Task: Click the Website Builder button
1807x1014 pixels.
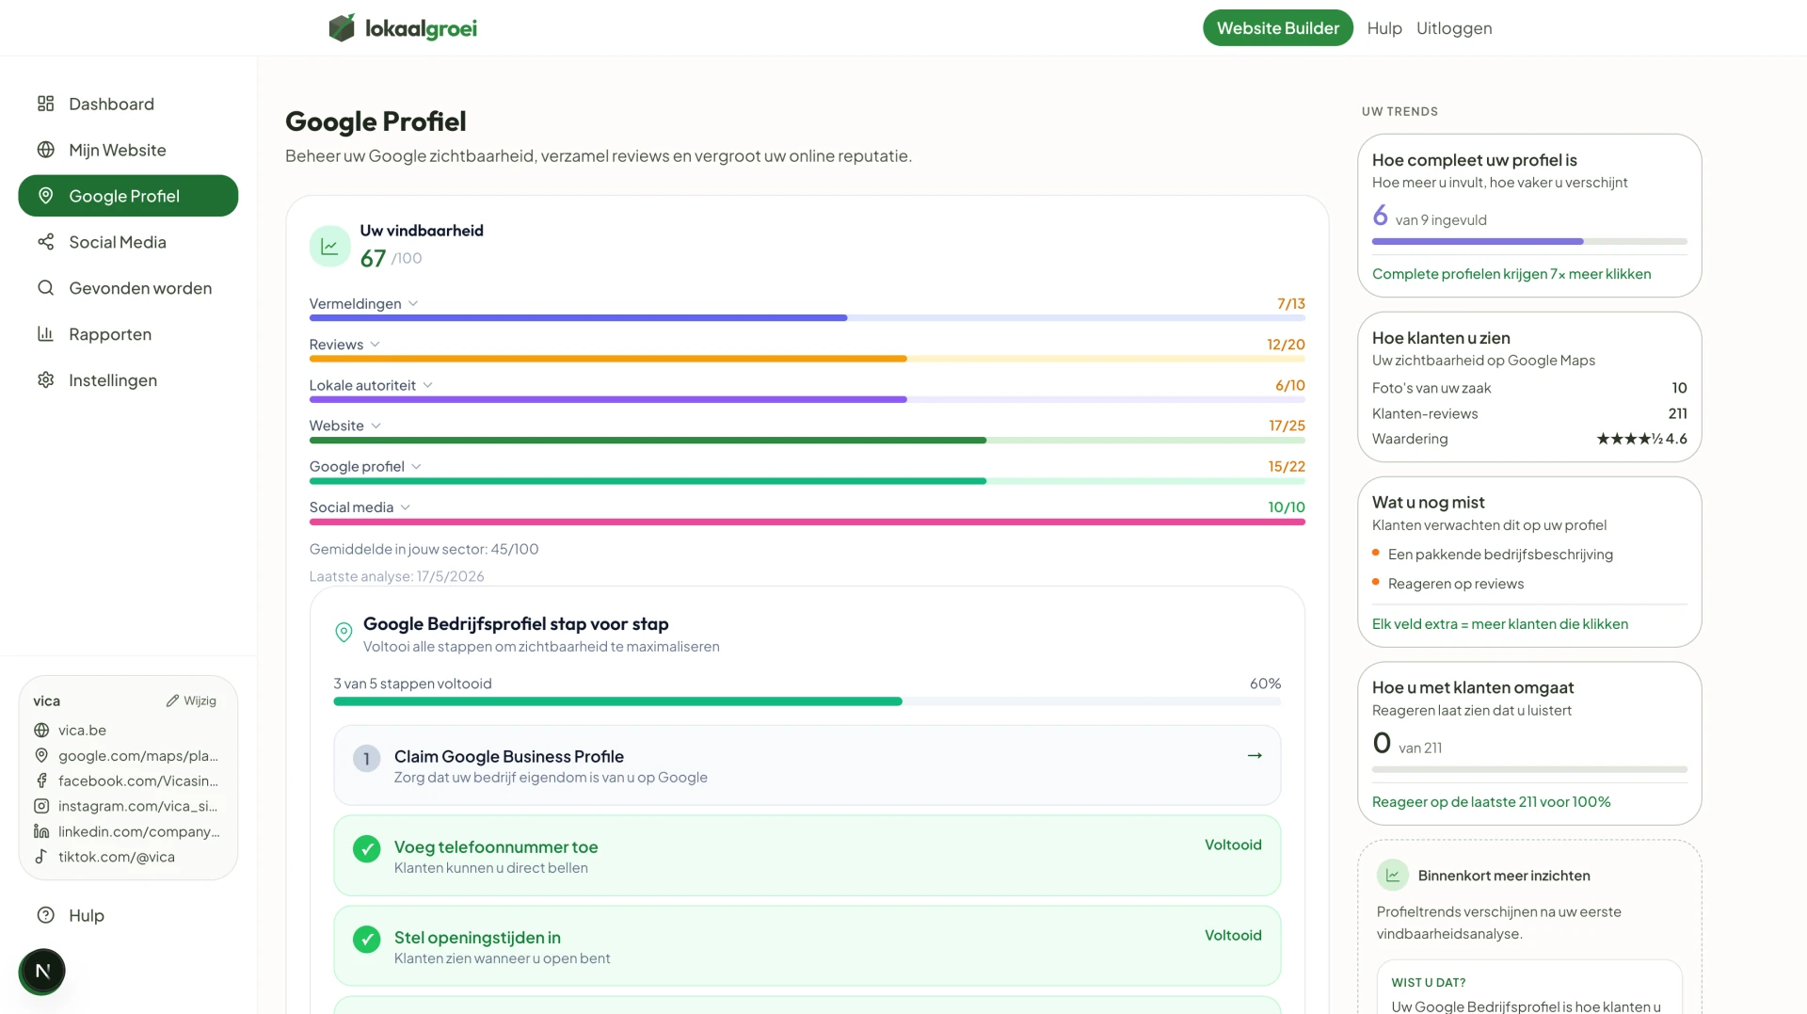Action: (x=1277, y=28)
